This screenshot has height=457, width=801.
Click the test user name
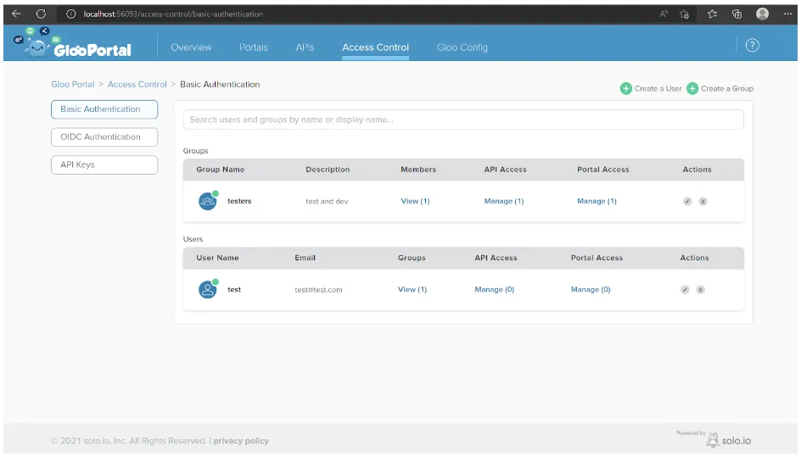click(234, 289)
